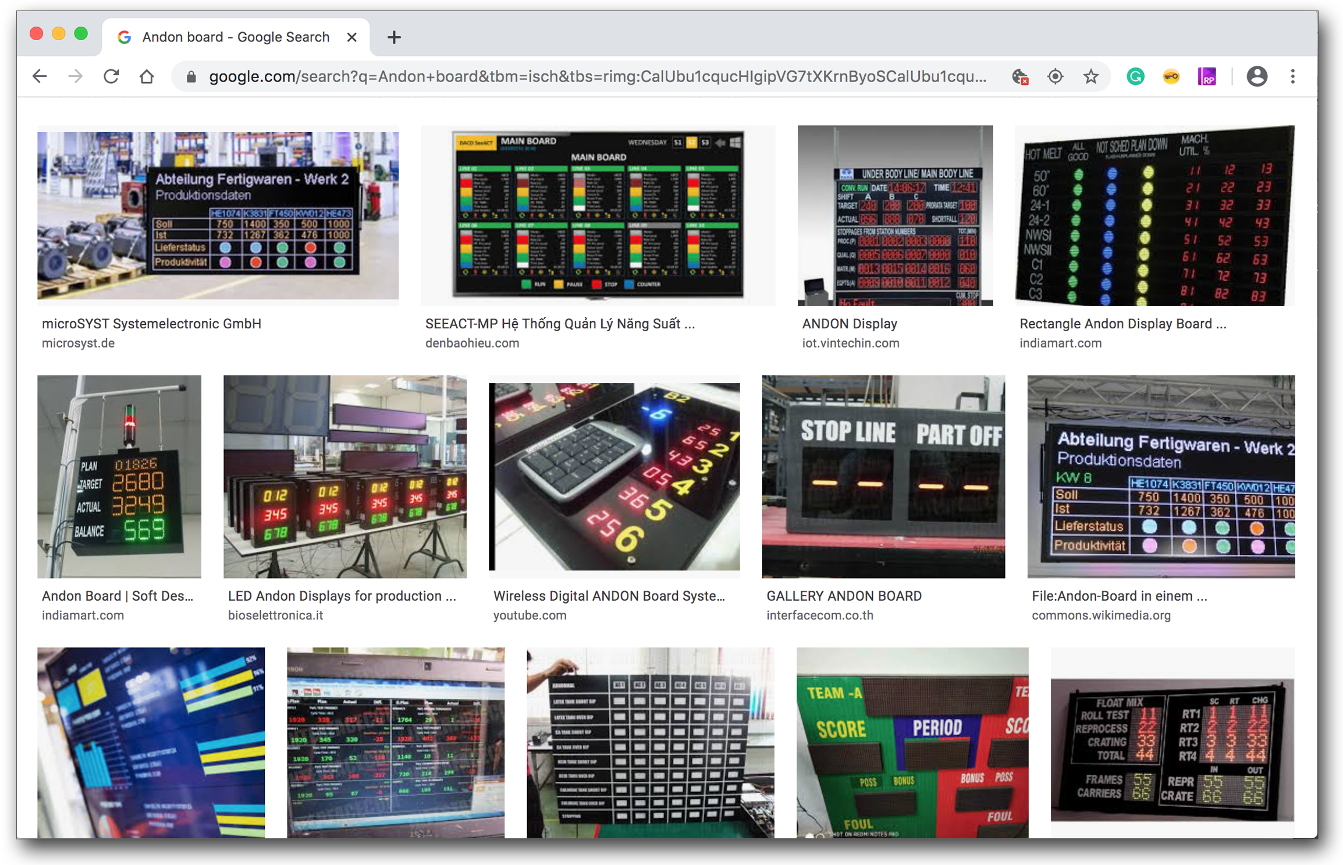This screenshot has width=1343, height=865.
Task: Open the STOP LINE PART OFF thumbnail
Action: [883, 476]
